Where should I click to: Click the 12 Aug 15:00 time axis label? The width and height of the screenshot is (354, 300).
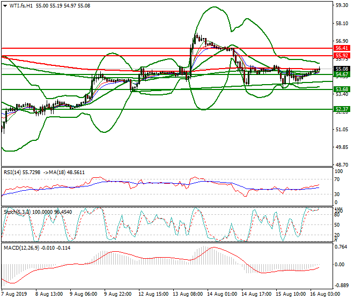point(153,294)
